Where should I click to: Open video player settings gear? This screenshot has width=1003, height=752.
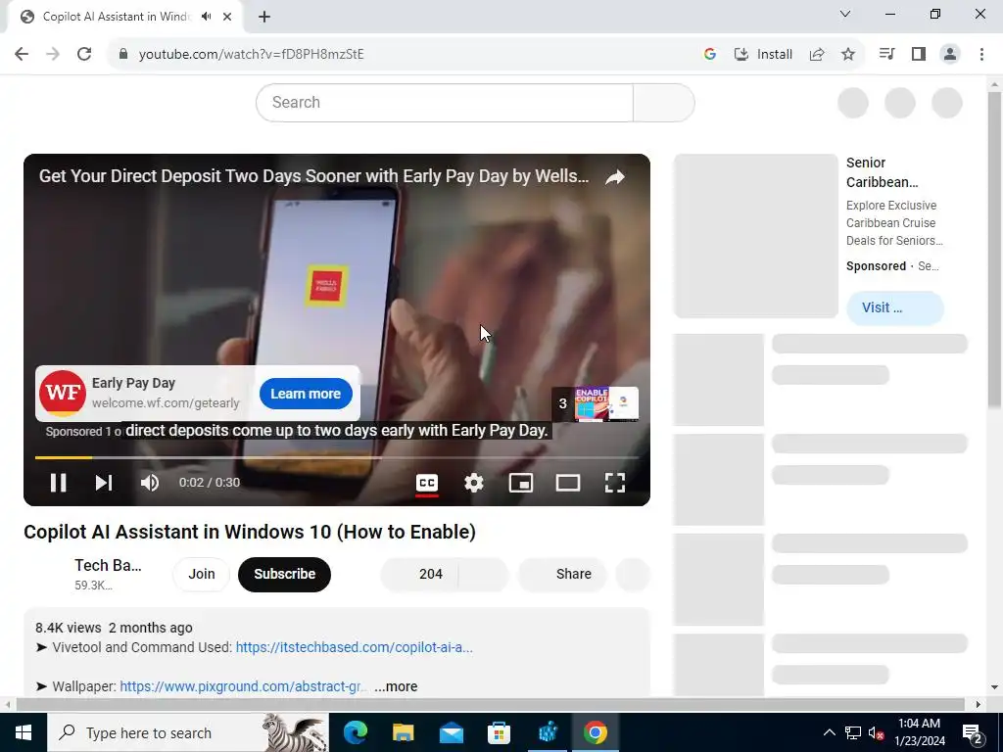(474, 483)
